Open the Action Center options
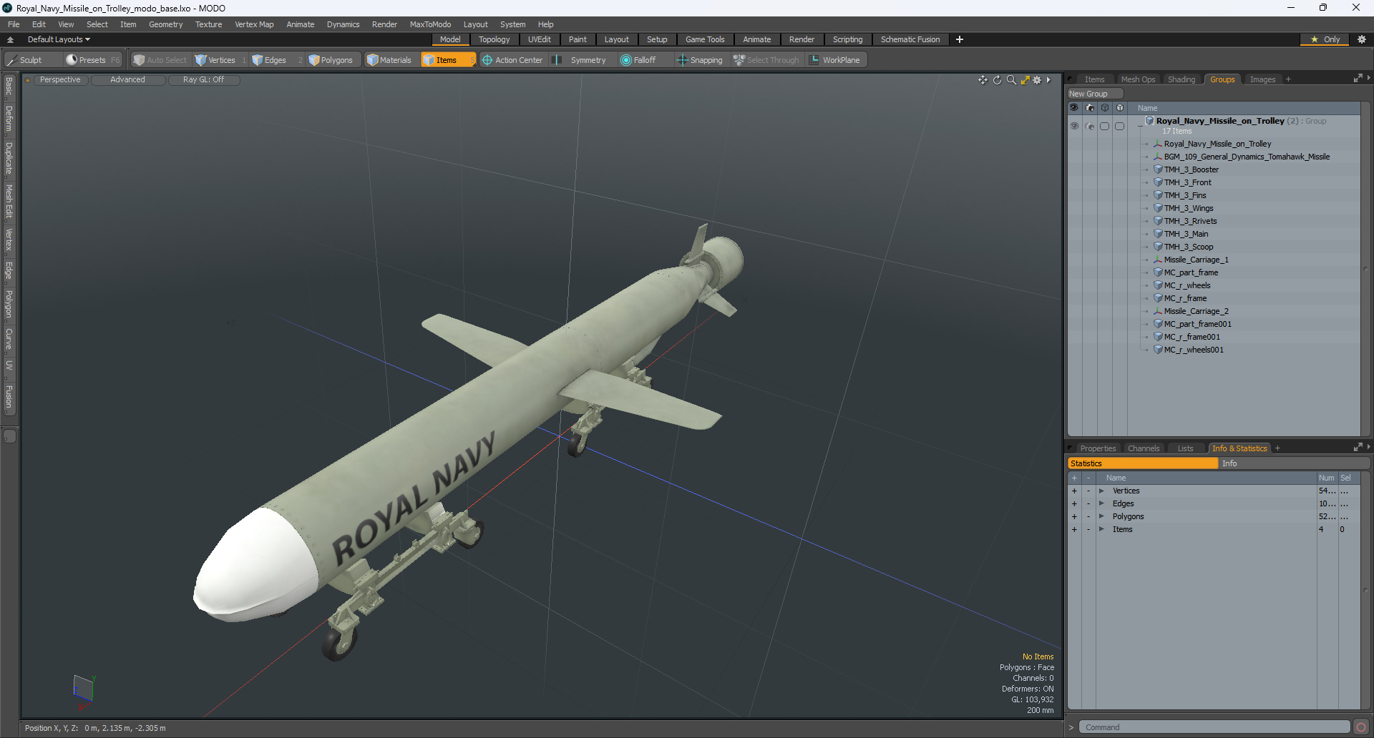The image size is (1374, 738). pos(512,60)
